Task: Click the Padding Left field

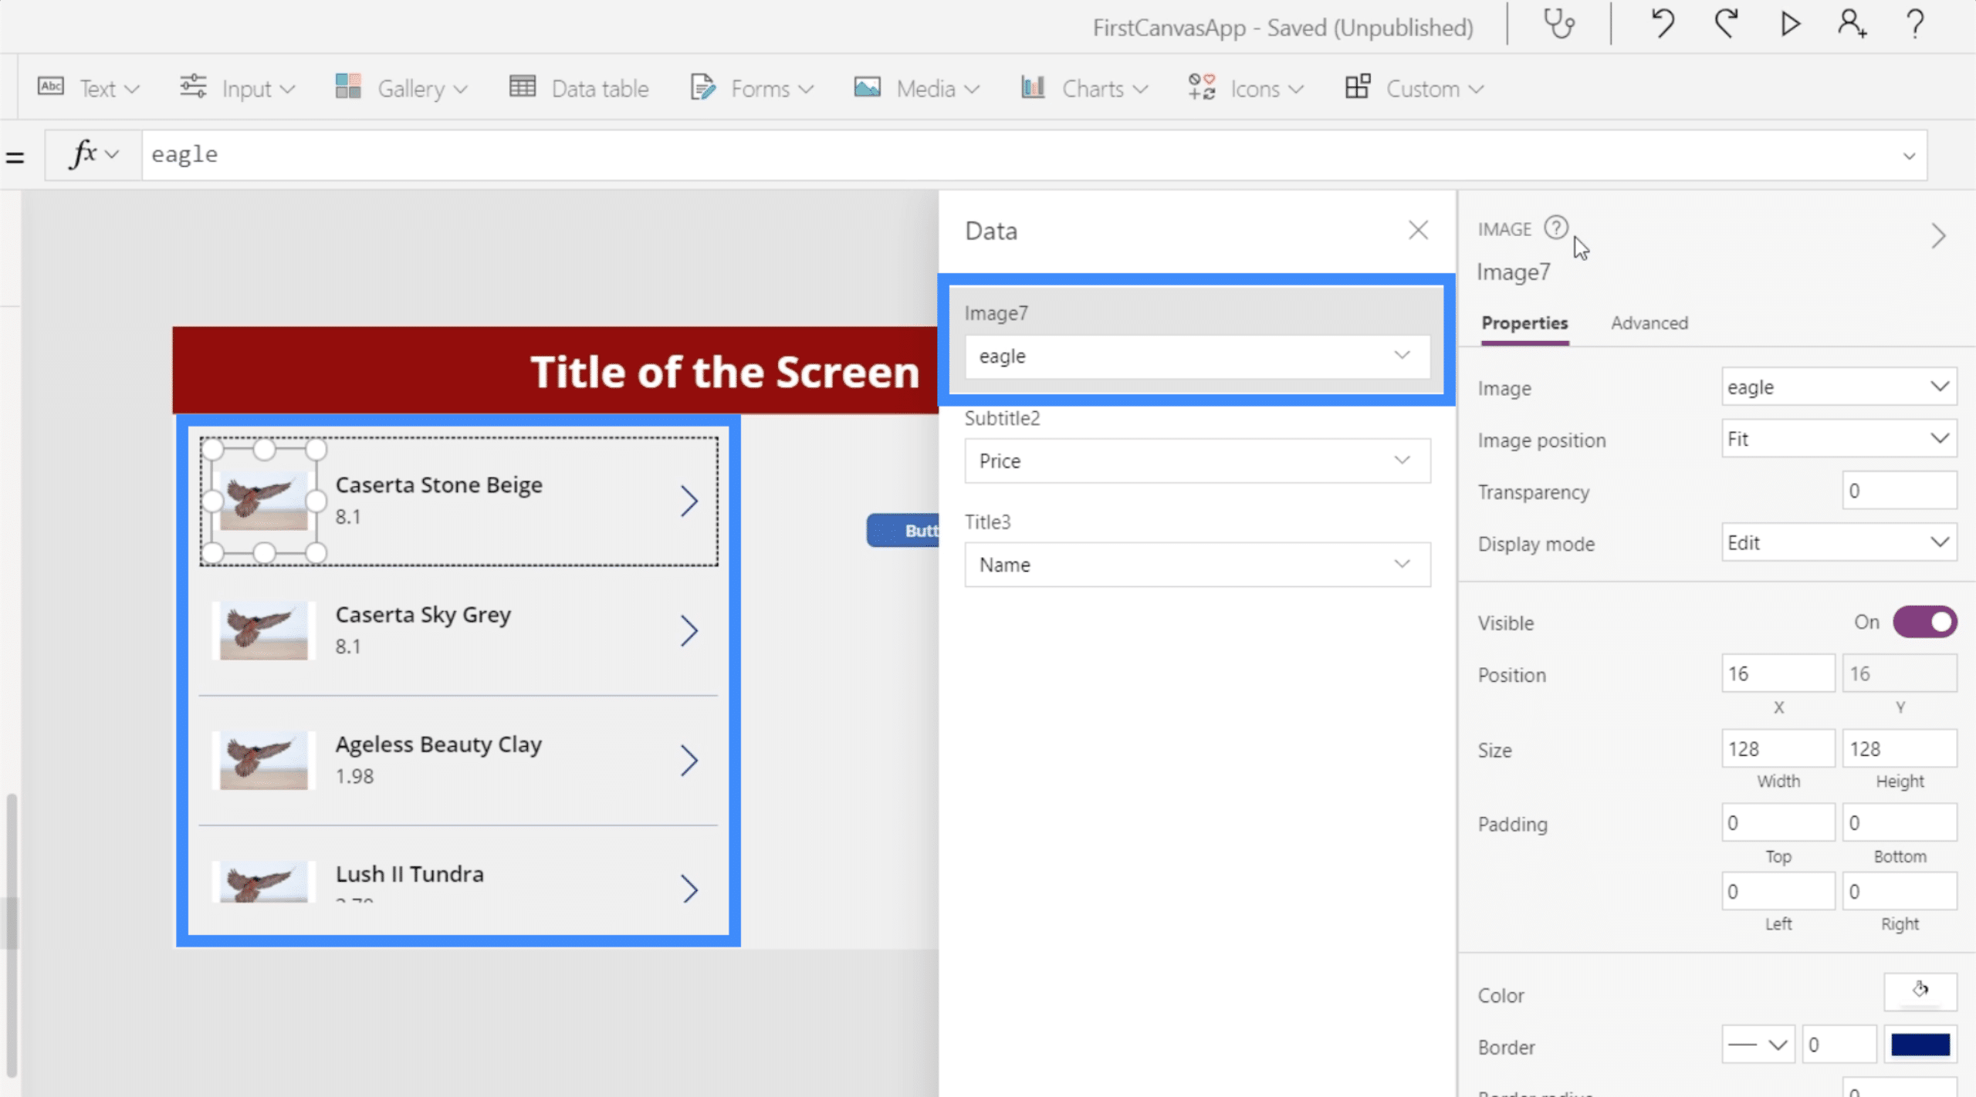Action: coord(1778,891)
